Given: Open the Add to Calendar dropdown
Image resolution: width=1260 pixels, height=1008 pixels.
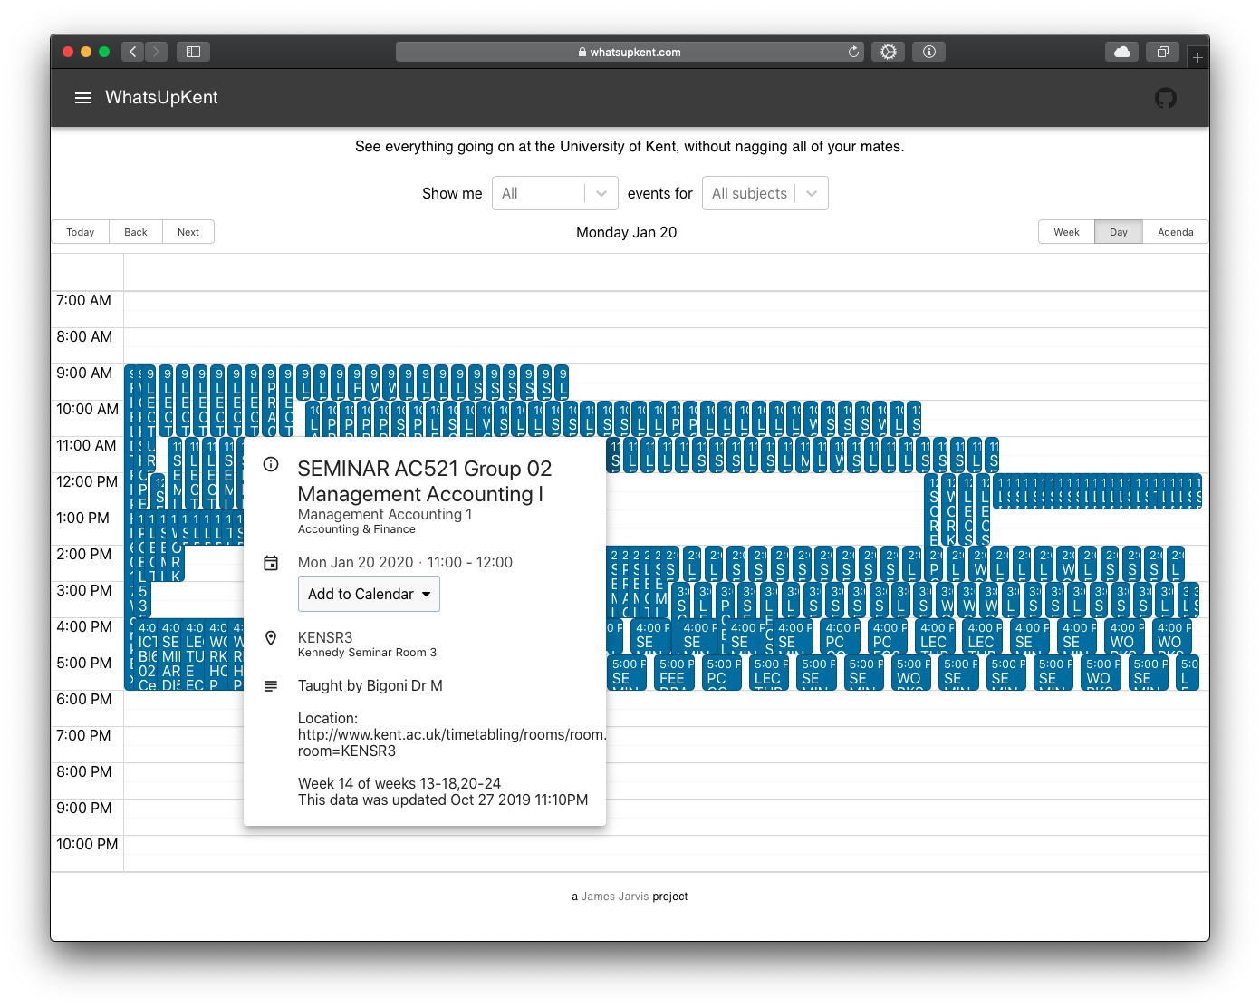Looking at the screenshot, I should tap(369, 594).
